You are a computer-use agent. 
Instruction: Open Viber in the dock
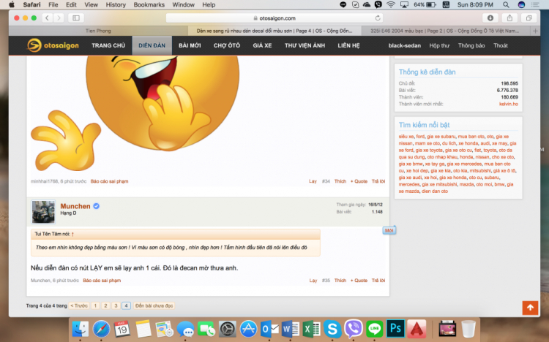point(354,329)
